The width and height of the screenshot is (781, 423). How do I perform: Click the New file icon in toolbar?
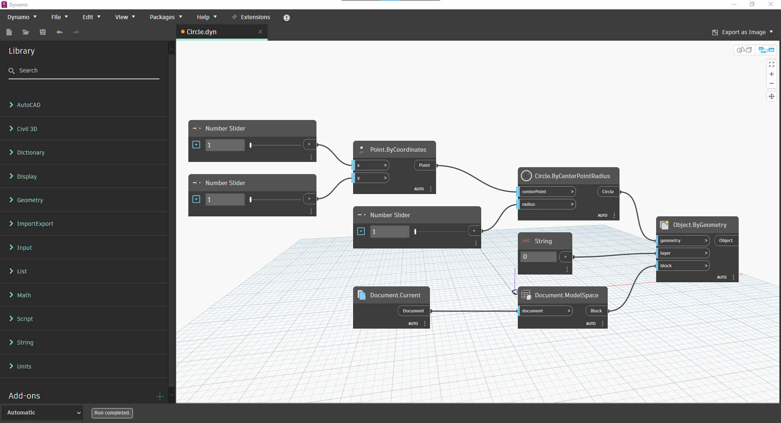point(9,32)
